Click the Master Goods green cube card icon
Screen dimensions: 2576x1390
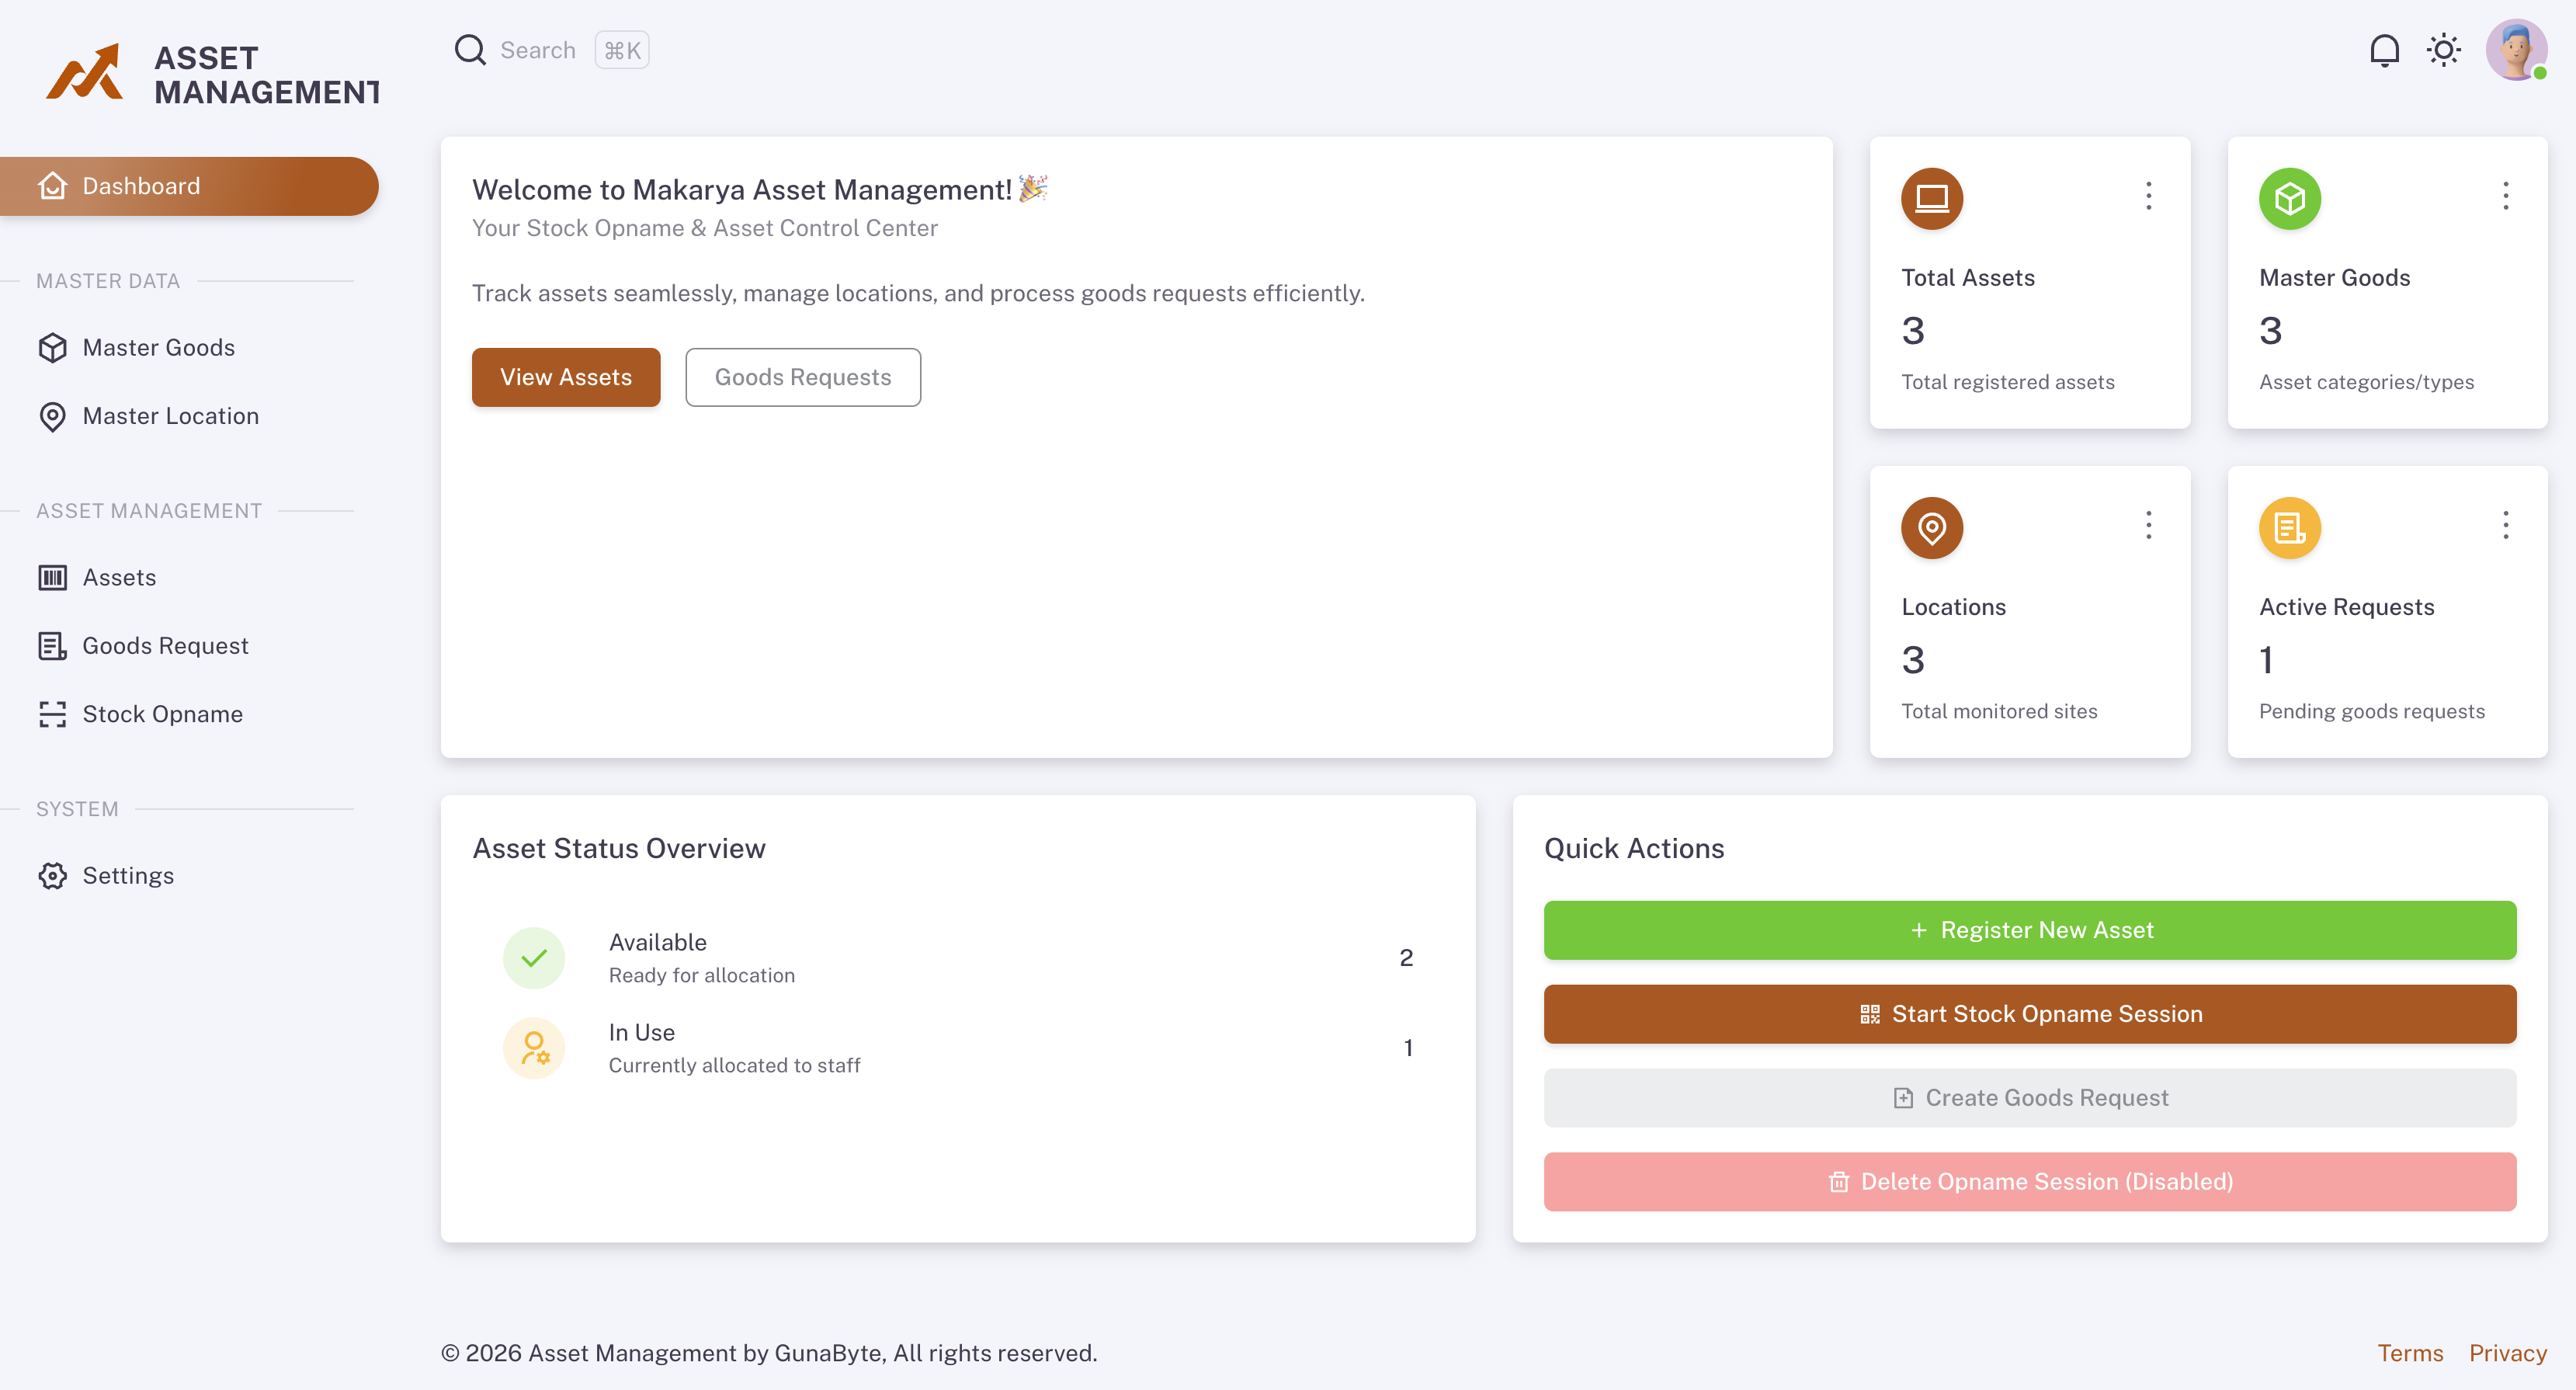pos(2290,199)
